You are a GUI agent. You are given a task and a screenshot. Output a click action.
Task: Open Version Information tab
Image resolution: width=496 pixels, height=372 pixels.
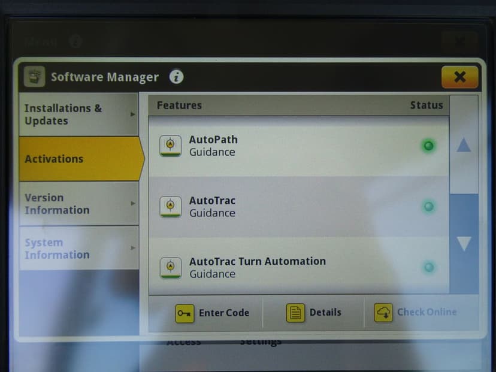[x=78, y=204]
